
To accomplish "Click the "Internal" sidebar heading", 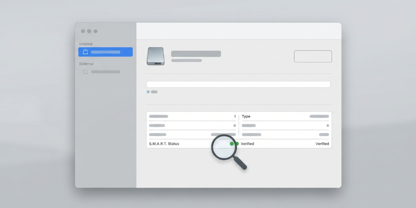I will (x=86, y=44).
